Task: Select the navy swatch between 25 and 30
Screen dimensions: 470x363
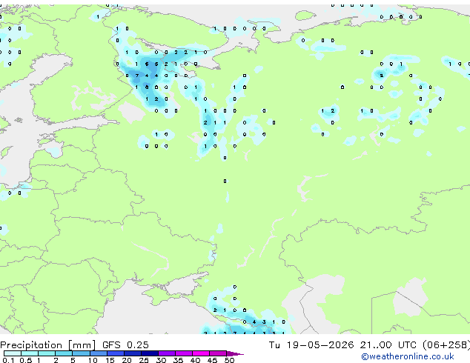Action: coord(150,353)
